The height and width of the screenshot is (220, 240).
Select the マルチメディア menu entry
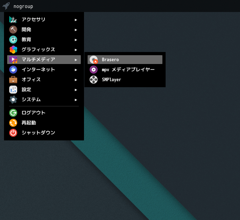click(44, 60)
